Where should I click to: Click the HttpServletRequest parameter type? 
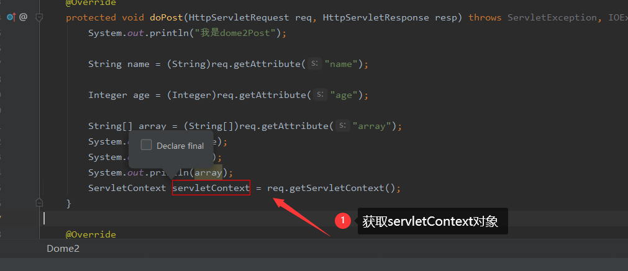click(239, 17)
